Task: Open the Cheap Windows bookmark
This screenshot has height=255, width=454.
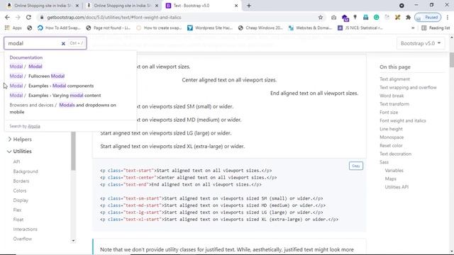Action: click(x=260, y=28)
